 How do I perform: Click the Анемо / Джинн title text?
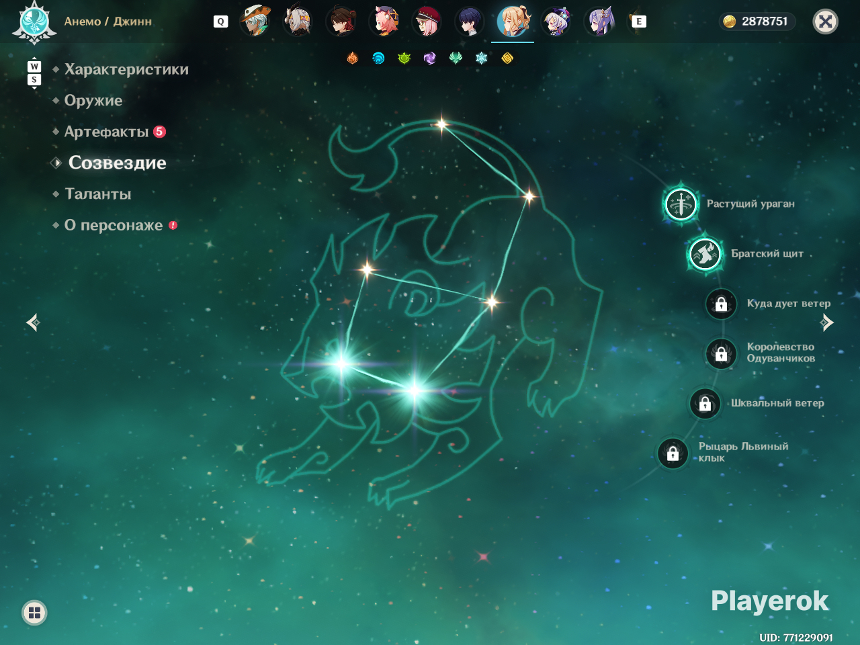[108, 21]
